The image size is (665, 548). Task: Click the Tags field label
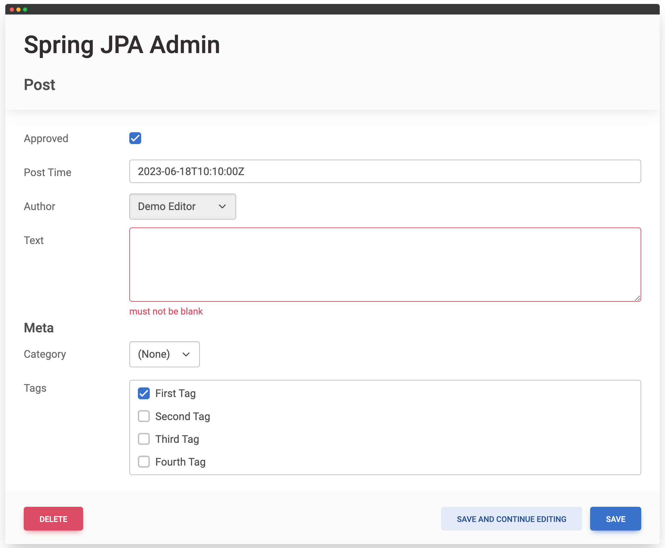(35, 388)
